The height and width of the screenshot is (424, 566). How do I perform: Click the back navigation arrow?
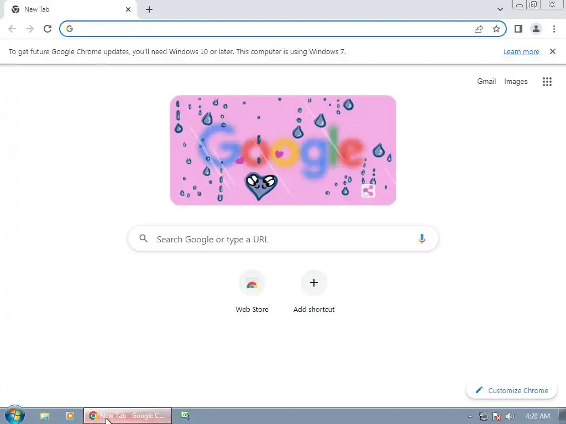(12, 29)
